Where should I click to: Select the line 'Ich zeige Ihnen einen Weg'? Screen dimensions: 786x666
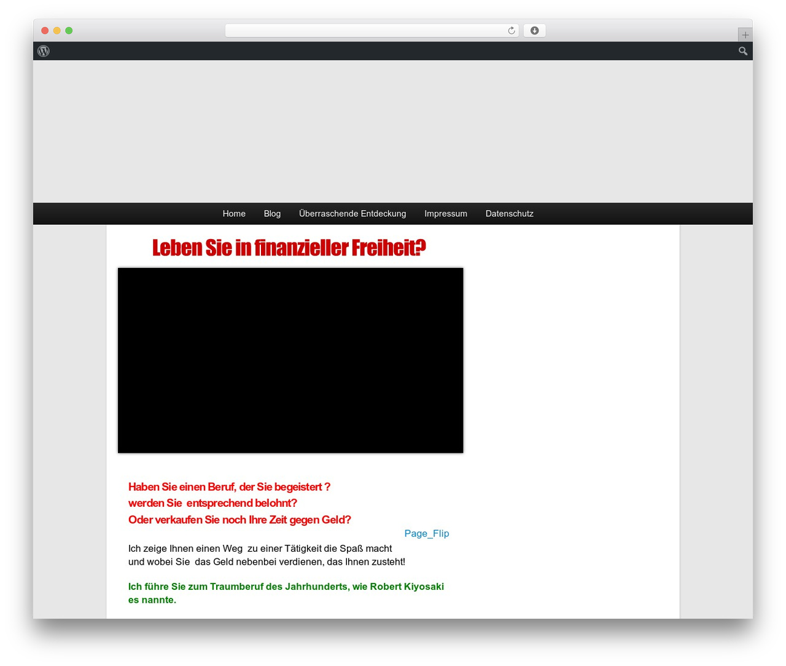260,548
